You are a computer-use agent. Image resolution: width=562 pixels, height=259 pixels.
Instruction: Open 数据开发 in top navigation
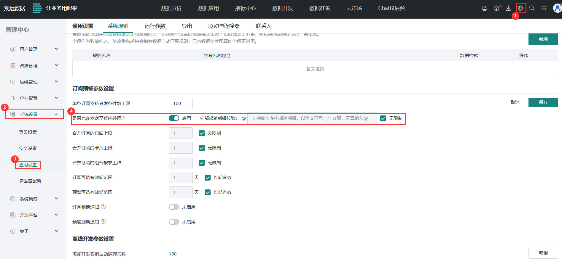[x=282, y=8]
